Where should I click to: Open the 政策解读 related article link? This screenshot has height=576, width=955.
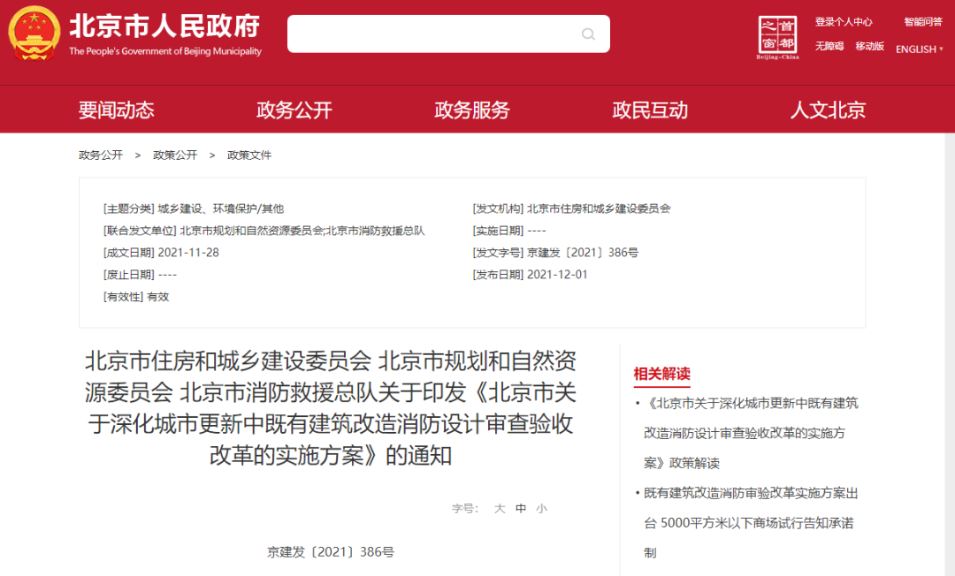tap(751, 433)
